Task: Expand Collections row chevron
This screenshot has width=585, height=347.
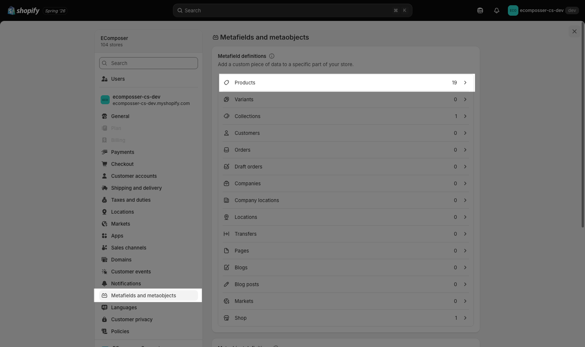Action: (465, 116)
